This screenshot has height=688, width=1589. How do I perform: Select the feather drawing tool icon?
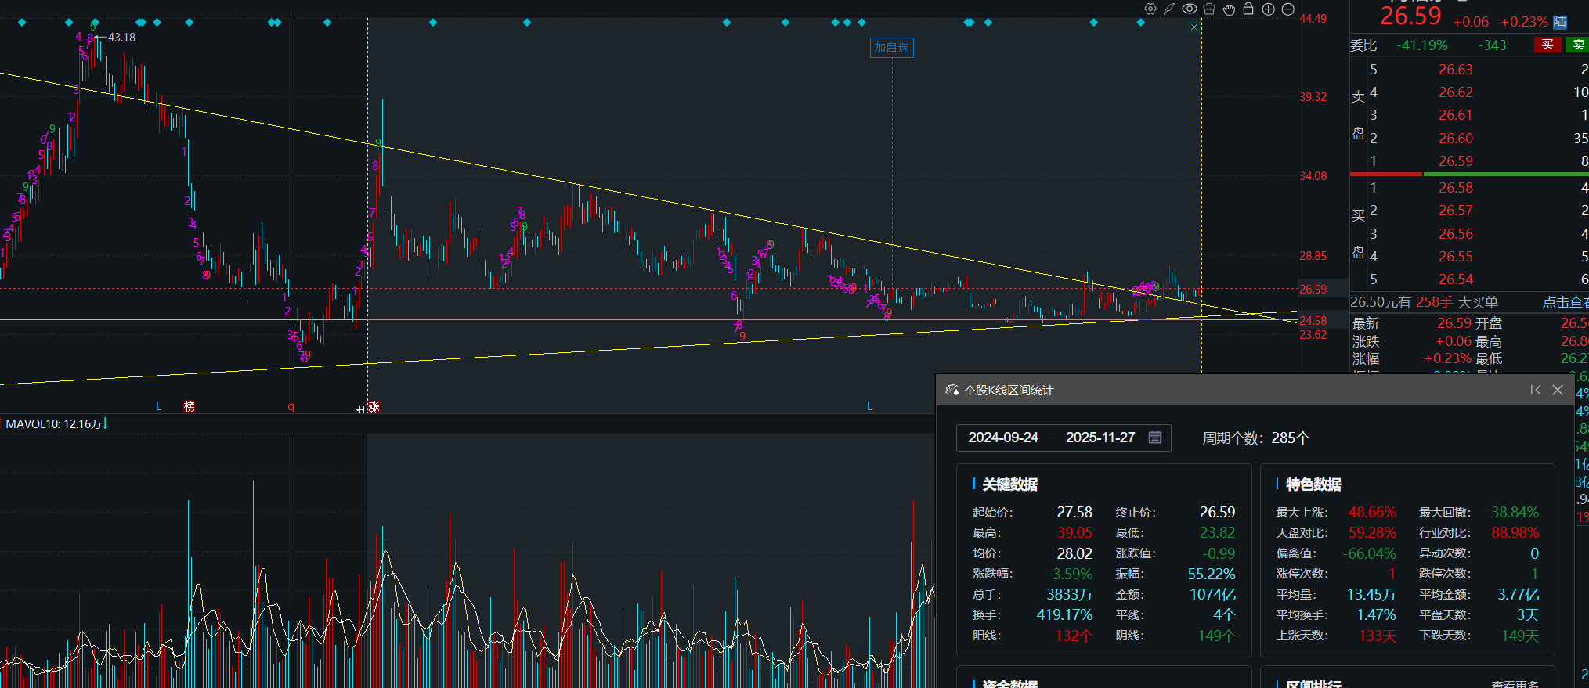pos(1169,9)
